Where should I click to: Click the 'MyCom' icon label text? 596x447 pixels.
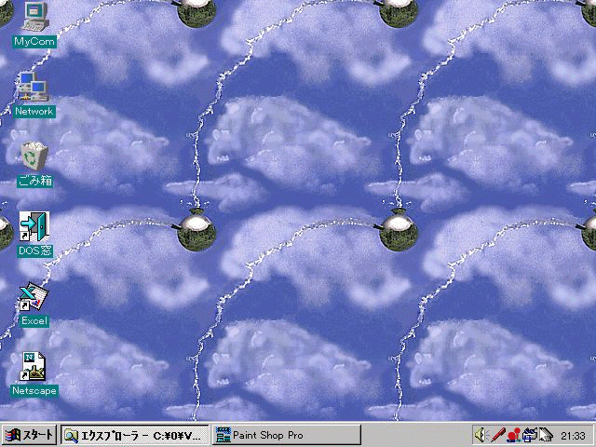point(34,41)
